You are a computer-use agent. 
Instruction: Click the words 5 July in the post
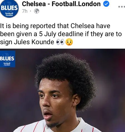[47, 34]
